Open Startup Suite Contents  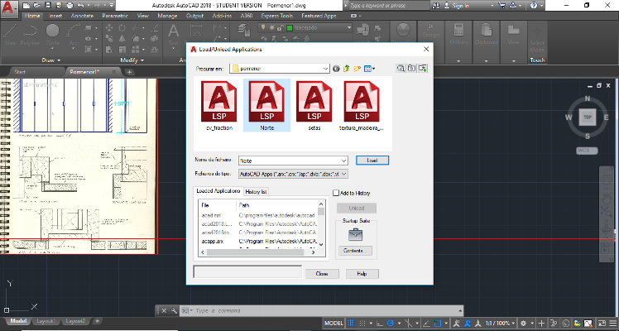pos(355,251)
